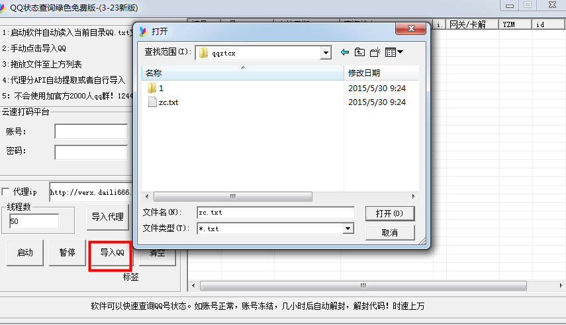This screenshot has width=566, height=325.
Task: Enable the 代理ip checkbox
Action: point(5,192)
